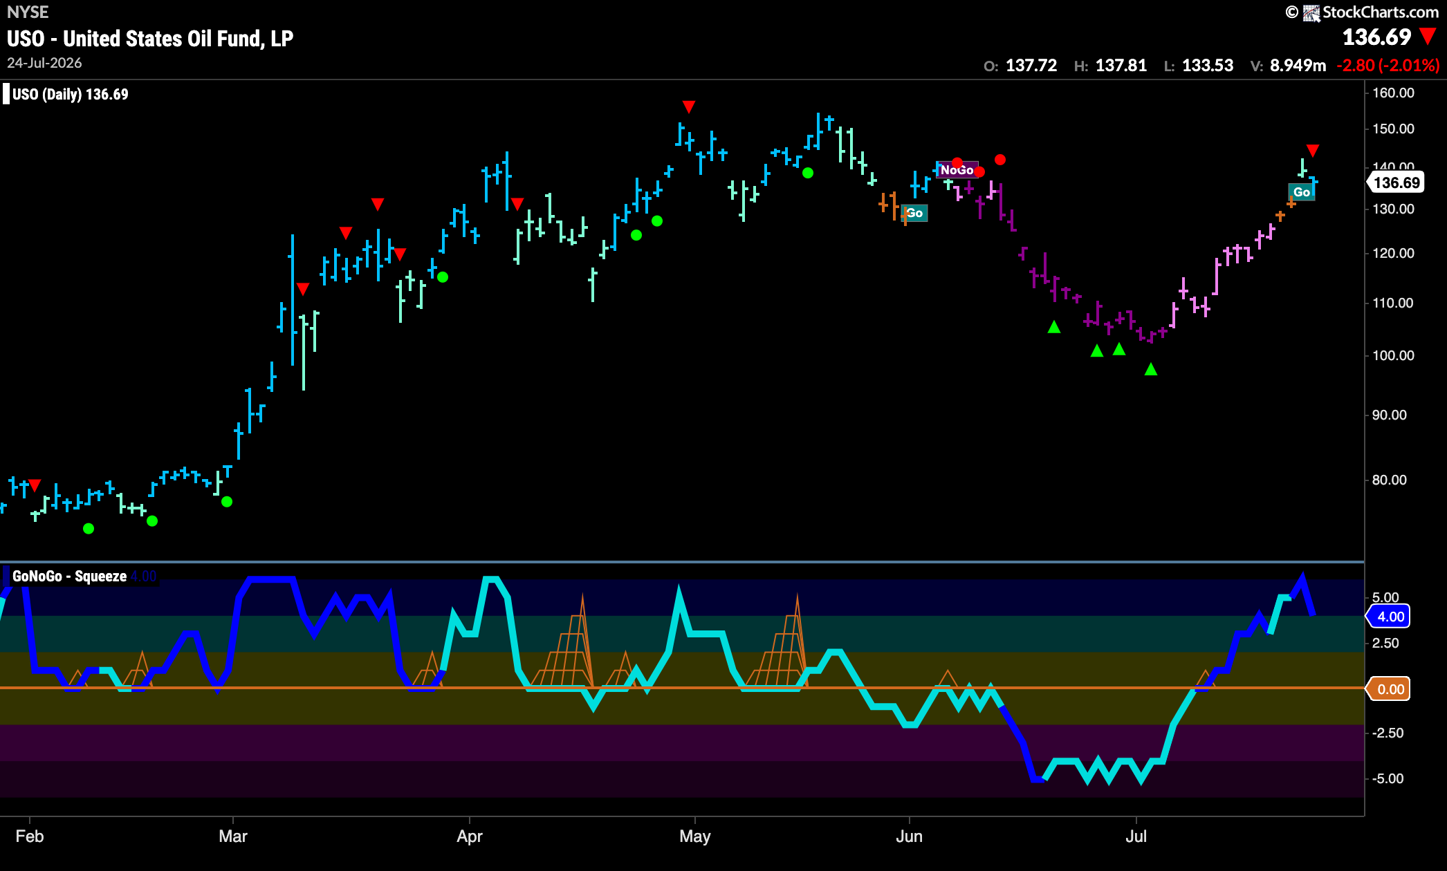Viewport: 1447px width, 871px height.
Task: Click the Jun label on the time axis
Action: coord(909,836)
